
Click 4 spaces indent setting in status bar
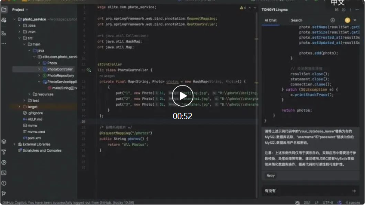pyautogui.click(x=353, y=203)
